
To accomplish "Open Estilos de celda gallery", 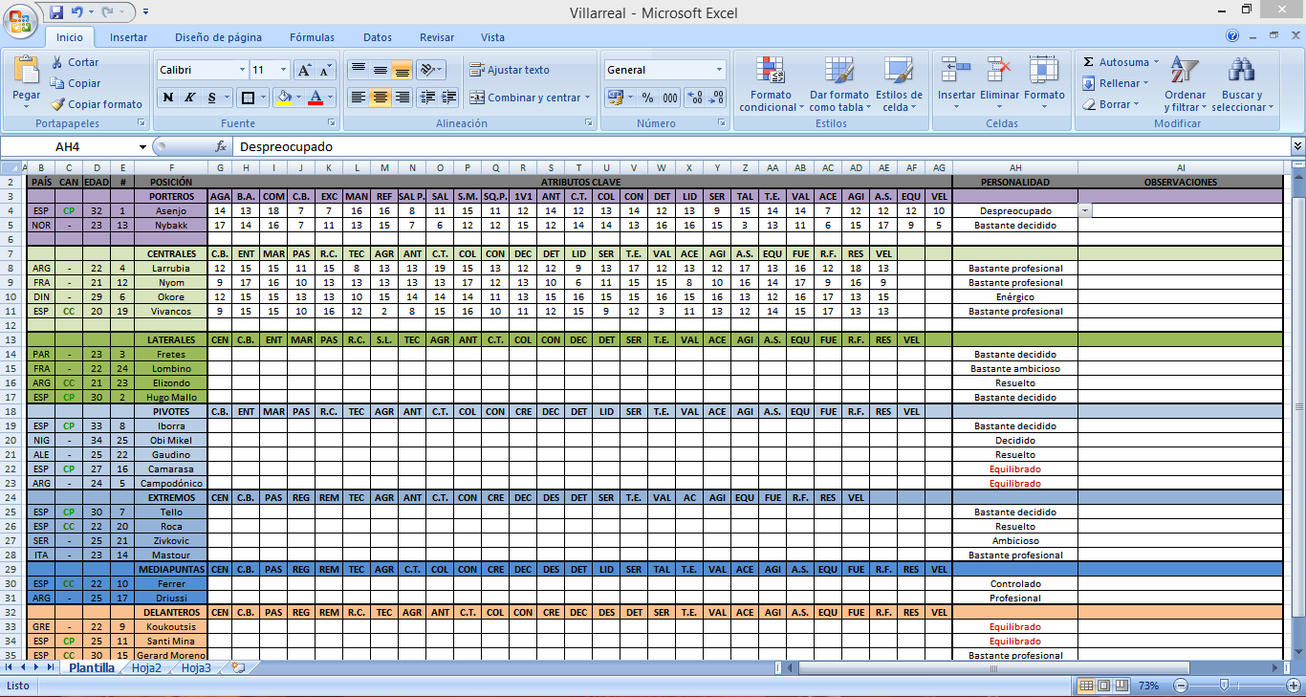I will click(x=899, y=84).
